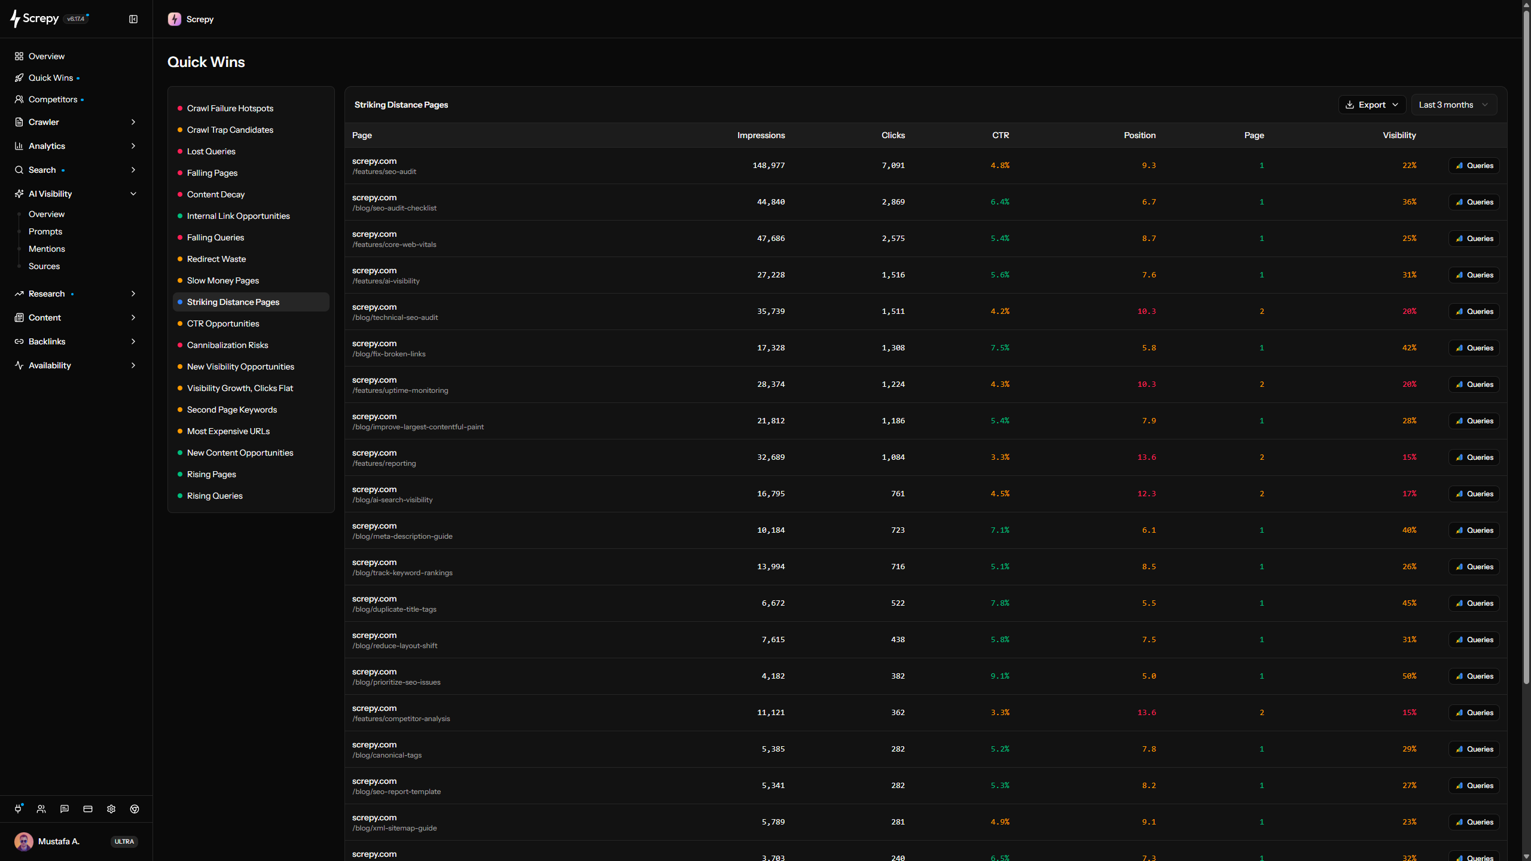The width and height of the screenshot is (1531, 861).
Task: Click the ULTRA plan badge
Action: pyautogui.click(x=124, y=841)
